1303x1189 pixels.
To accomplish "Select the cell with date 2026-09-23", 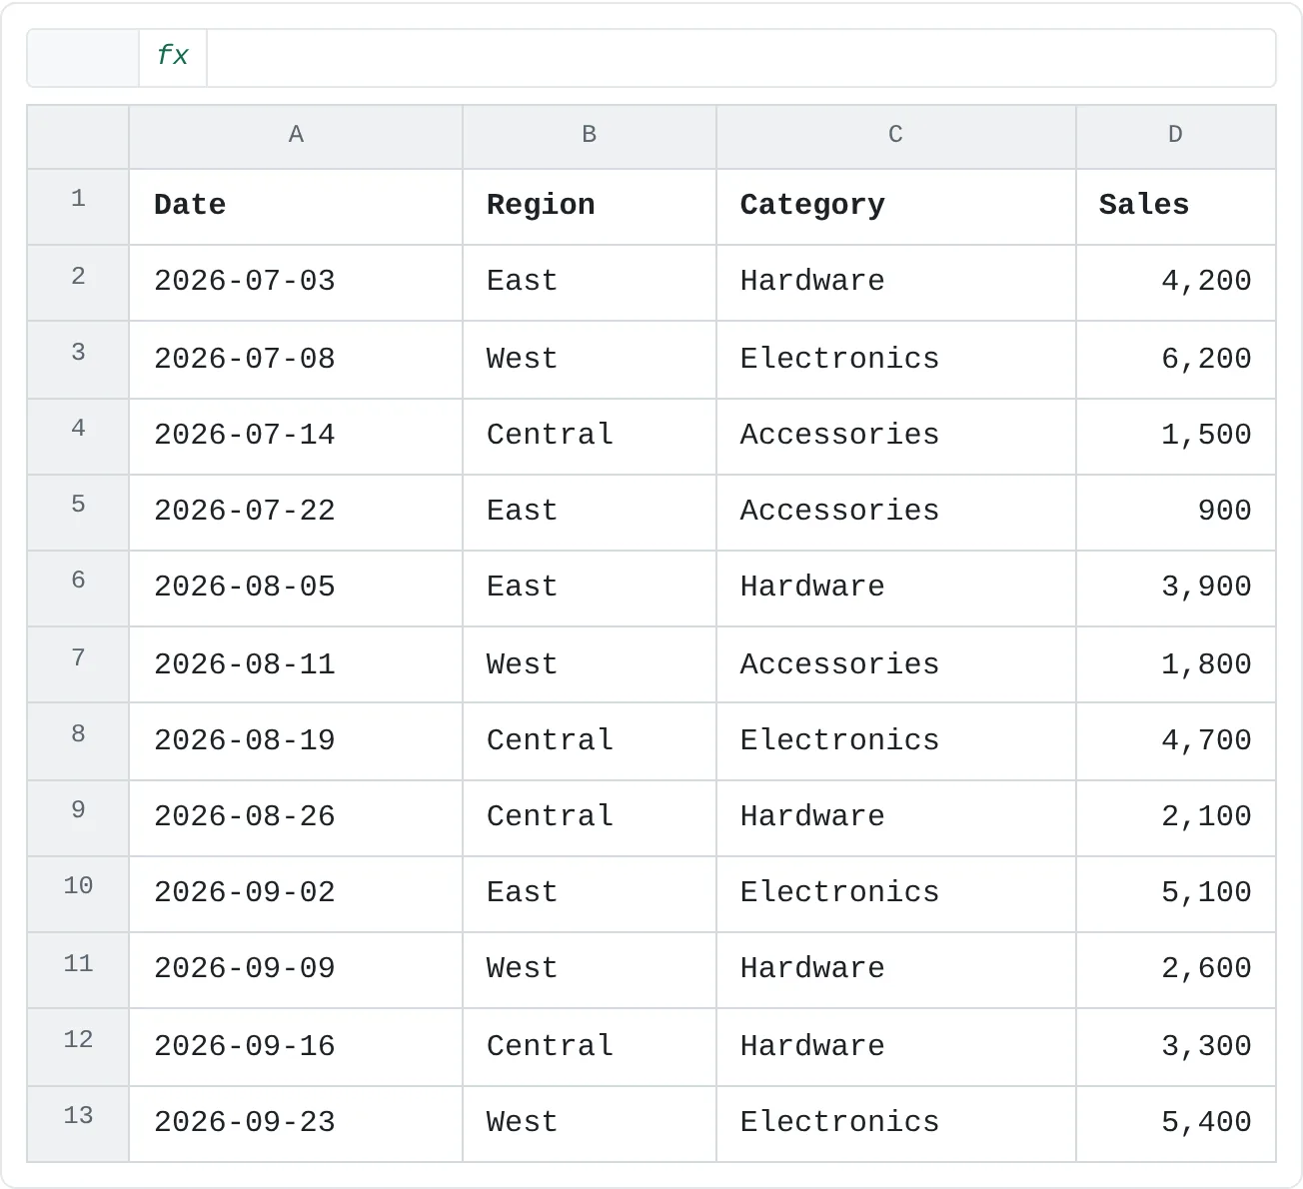I will [x=296, y=1124].
